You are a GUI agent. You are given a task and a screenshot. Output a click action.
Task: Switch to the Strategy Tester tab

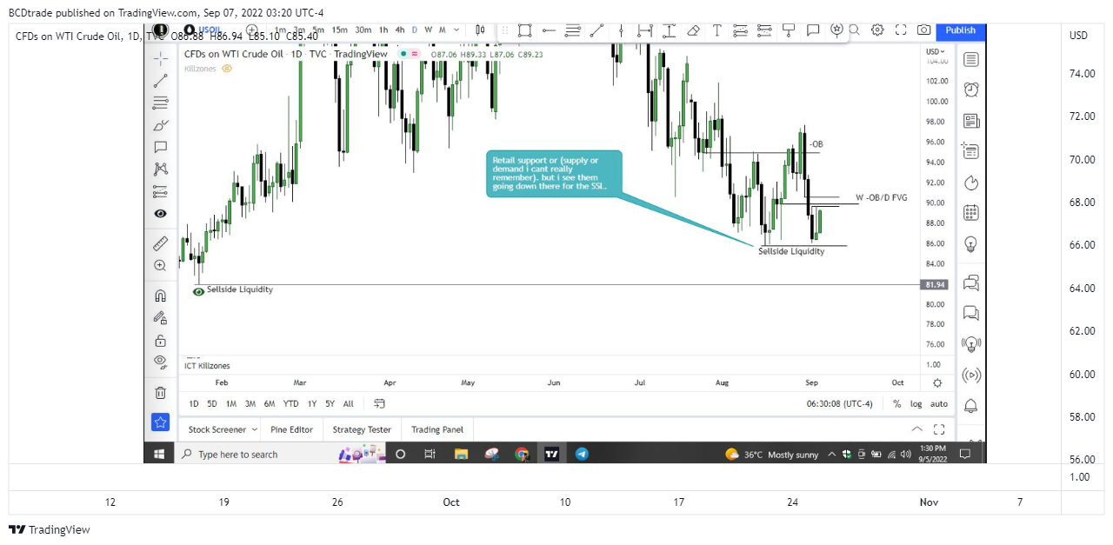(x=362, y=429)
